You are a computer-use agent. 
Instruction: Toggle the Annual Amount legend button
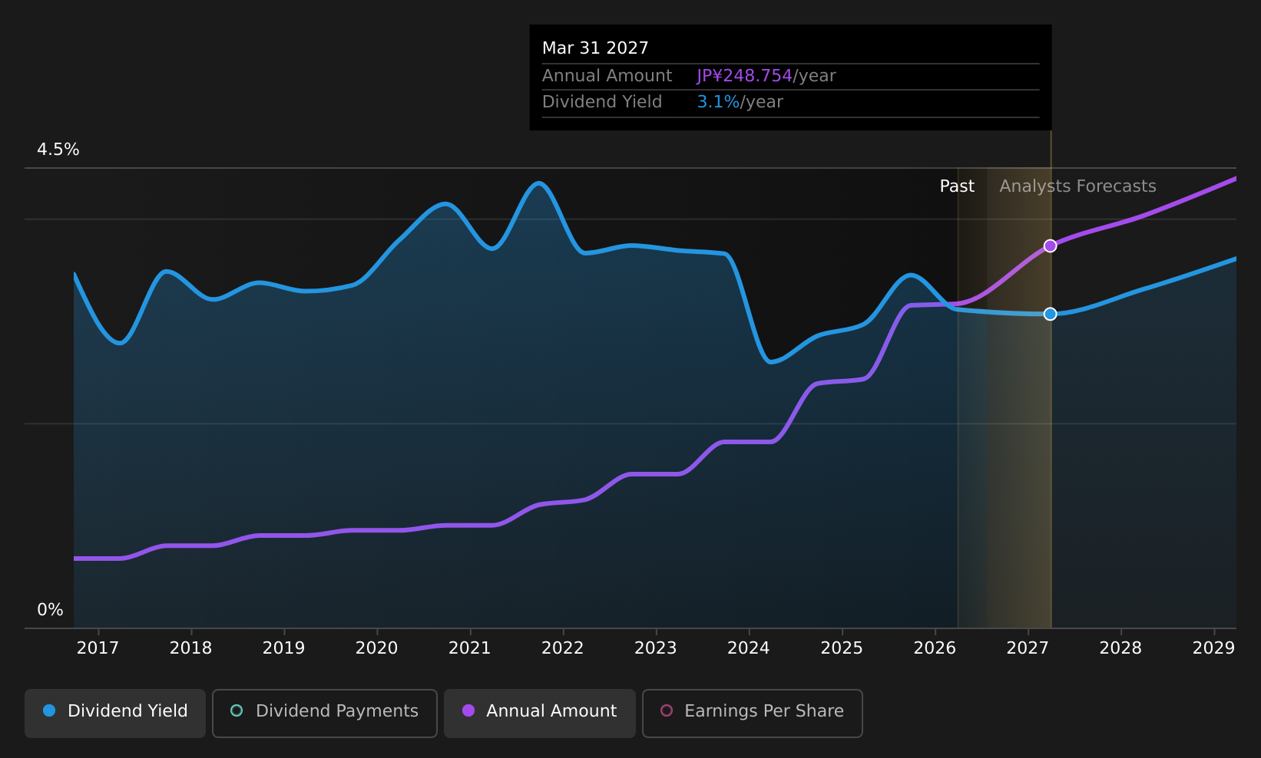click(540, 713)
